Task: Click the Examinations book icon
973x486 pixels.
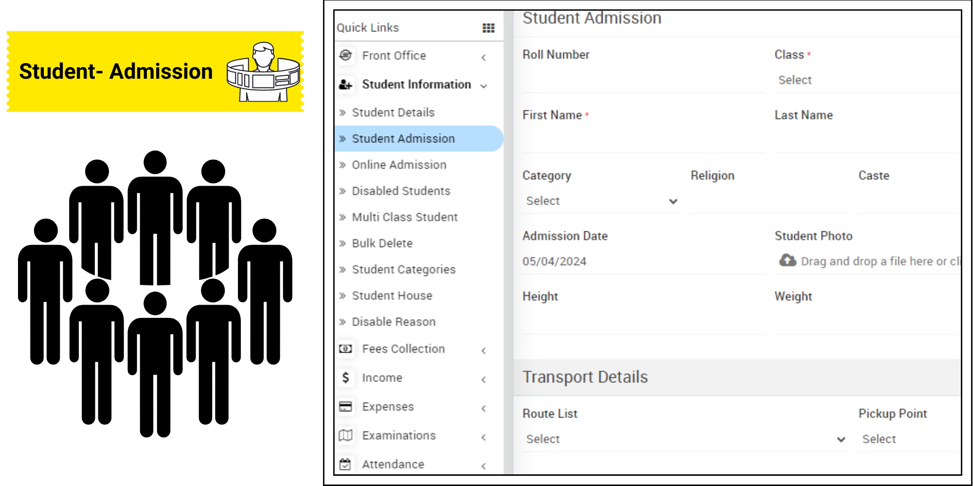Action: (x=345, y=435)
